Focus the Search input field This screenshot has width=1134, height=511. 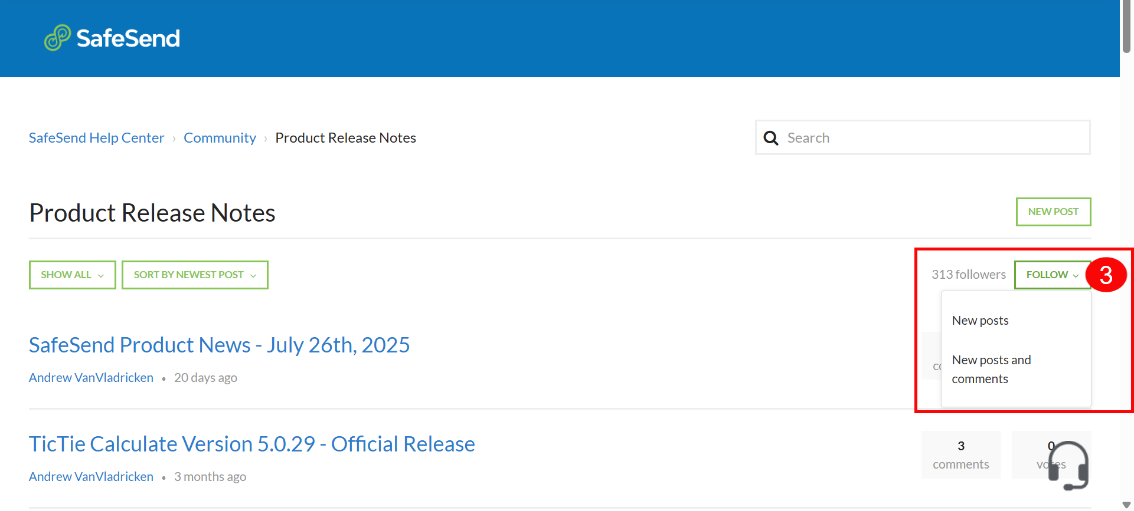(x=923, y=138)
